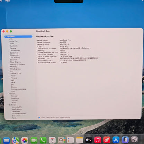Select Locations under Network
Image resolution: width=144 pixels, height=144 pixels.
15,98
